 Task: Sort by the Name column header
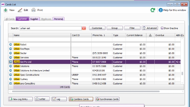tap(42, 35)
